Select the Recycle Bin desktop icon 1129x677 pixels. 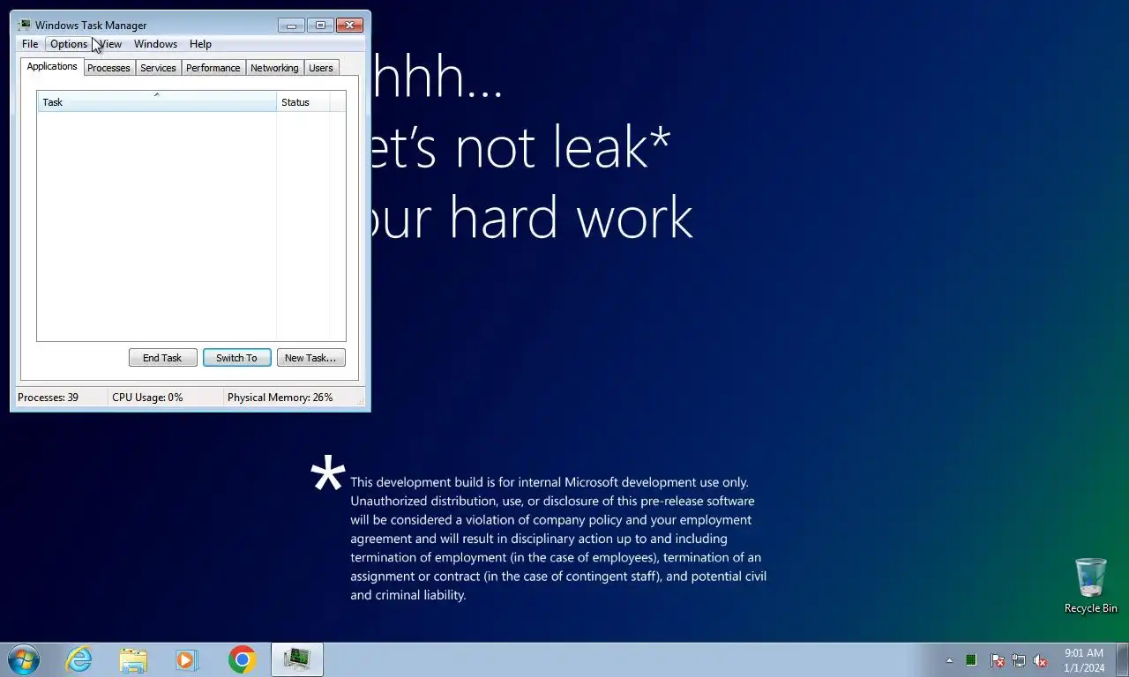pyautogui.click(x=1090, y=585)
